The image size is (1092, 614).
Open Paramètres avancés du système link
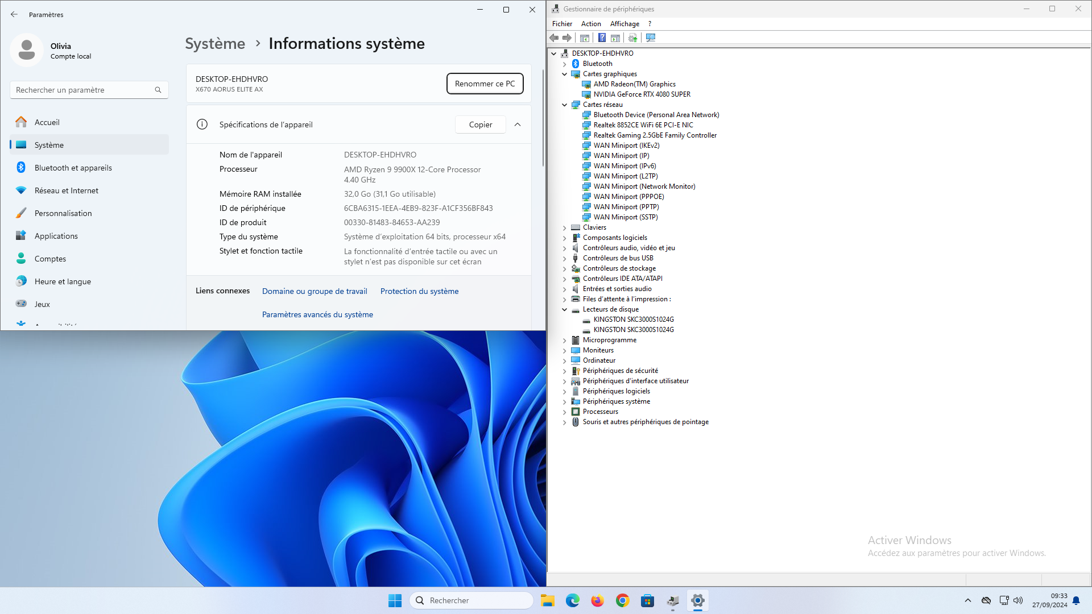coord(317,314)
